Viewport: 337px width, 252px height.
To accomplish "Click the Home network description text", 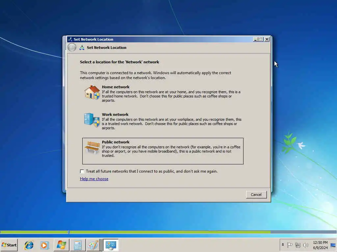I will 171,96.
